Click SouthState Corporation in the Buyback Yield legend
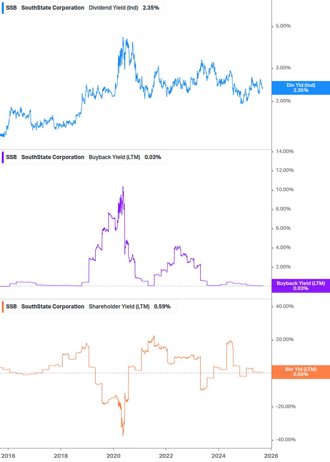The image size is (330, 462). point(53,157)
